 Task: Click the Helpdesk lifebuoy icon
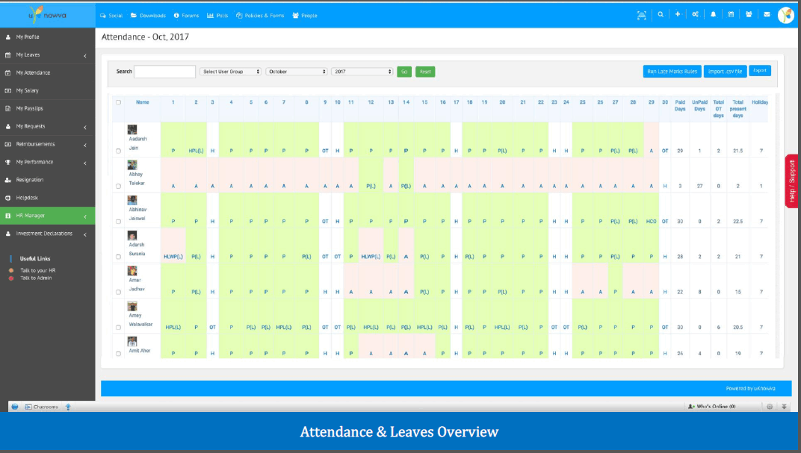pos(7,198)
